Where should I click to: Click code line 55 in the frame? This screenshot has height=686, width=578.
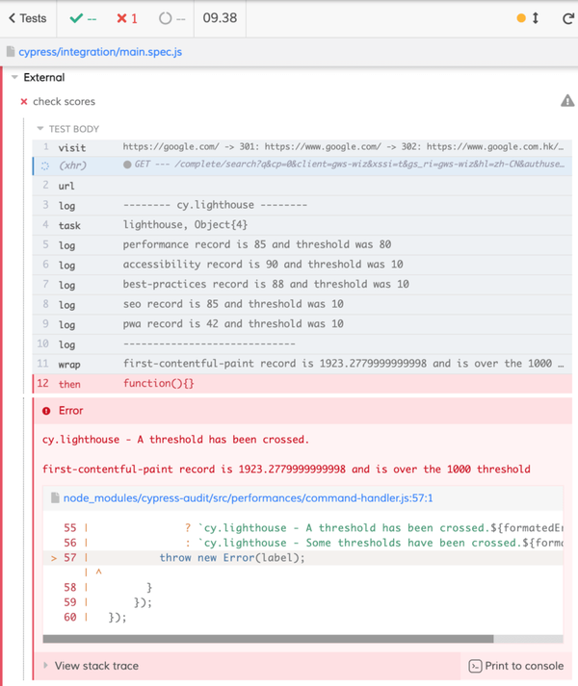pyautogui.click(x=302, y=527)
